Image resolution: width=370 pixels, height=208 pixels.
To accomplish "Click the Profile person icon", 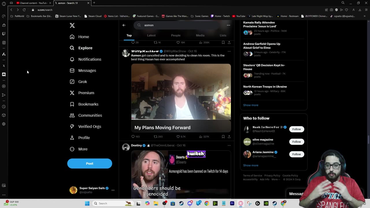I will [x=72, y=138].
